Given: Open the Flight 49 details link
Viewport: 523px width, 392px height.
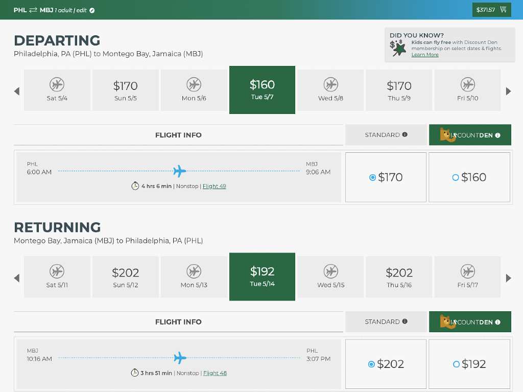Looking at the screenshot, I should click(214, 187).
